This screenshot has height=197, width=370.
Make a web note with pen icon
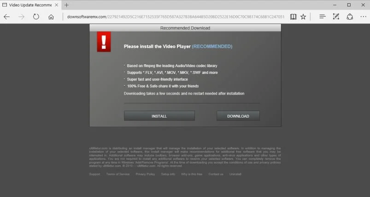[336, 17]
